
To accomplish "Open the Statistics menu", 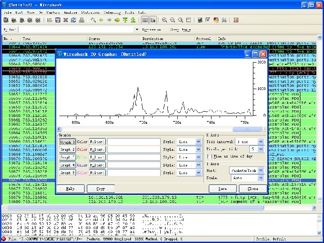I will point(90,12).
